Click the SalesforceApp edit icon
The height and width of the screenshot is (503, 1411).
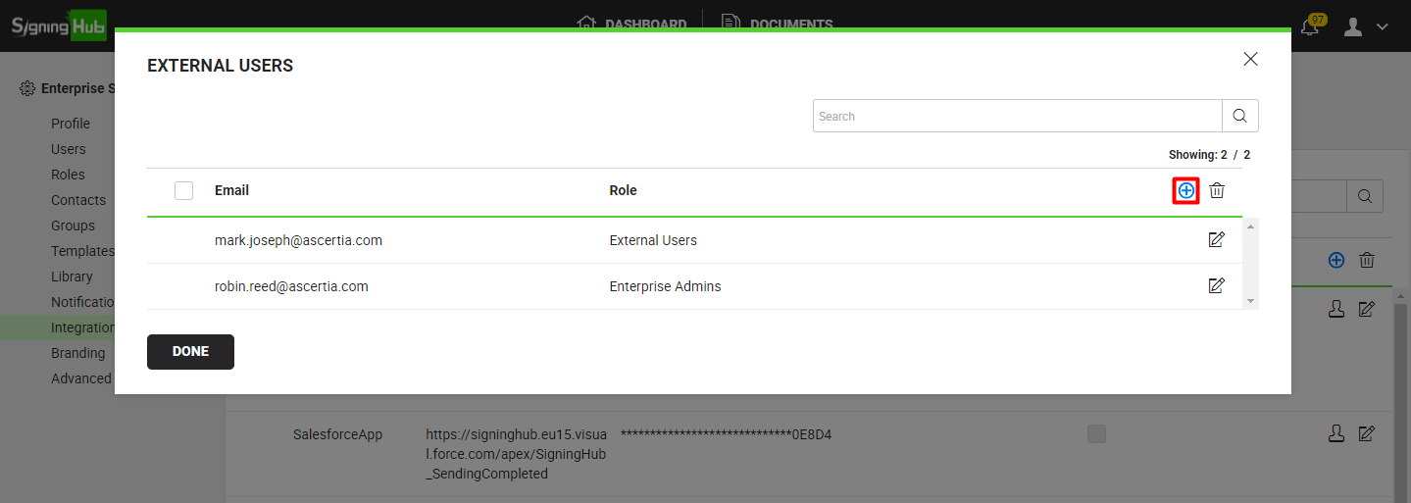(x=1367, y=433)
